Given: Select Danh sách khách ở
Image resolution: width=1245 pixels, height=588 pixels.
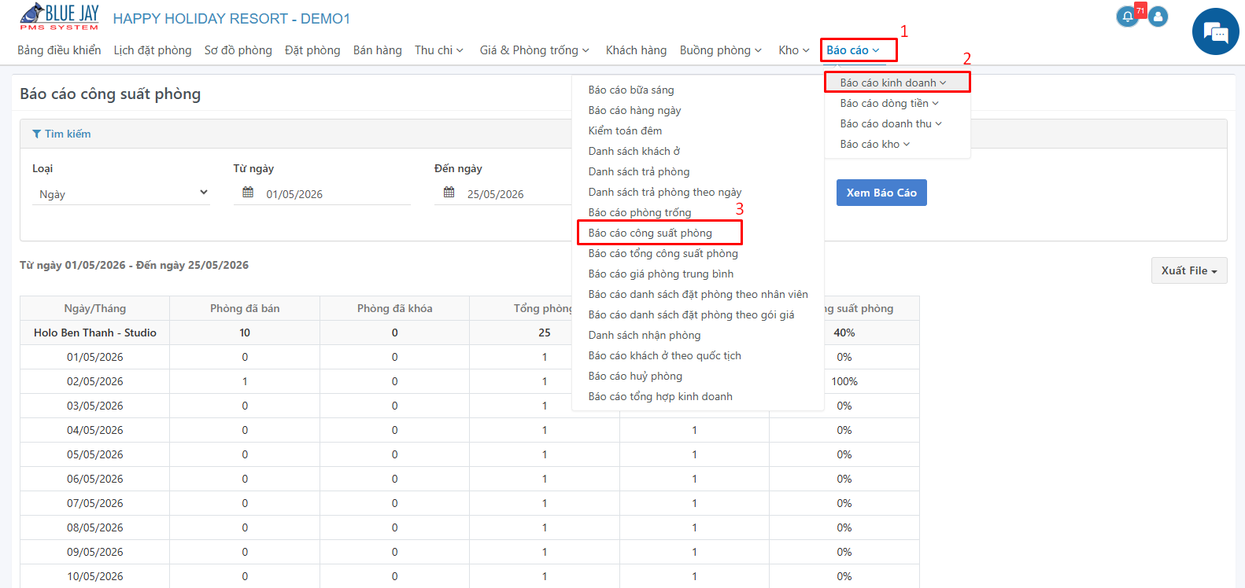Looking at the screenshot, I should (634, 151).
